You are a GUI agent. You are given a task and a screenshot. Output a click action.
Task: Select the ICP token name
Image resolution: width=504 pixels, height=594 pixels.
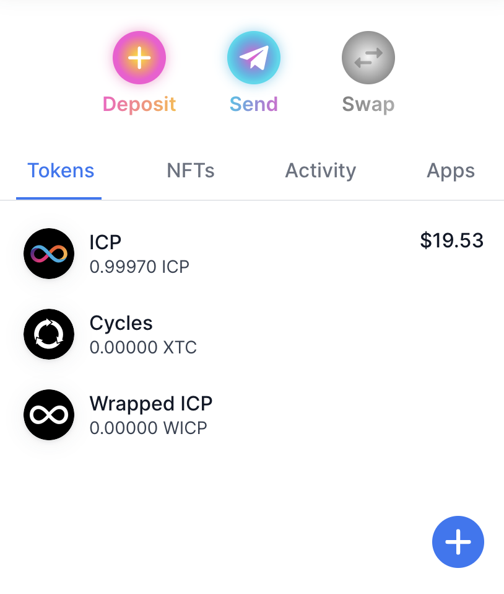pos(105,242)
